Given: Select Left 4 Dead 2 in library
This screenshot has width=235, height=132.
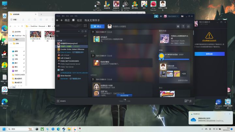Looking at the screenshot, I should coord(65,58).
